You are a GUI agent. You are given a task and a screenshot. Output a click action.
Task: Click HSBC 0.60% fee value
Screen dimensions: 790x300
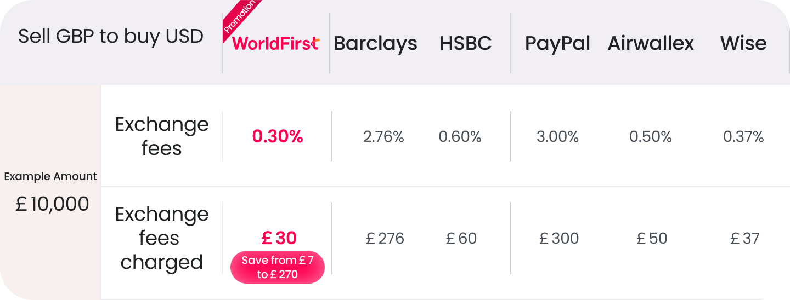pyautogui.click(x=460, y=137)
